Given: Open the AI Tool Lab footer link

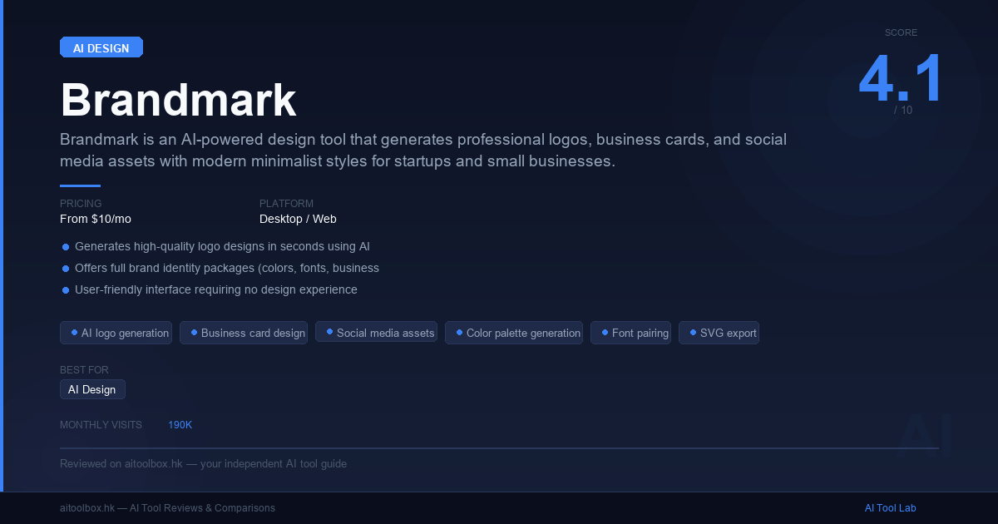Looking at the screenshot, I should pos(890,508).
